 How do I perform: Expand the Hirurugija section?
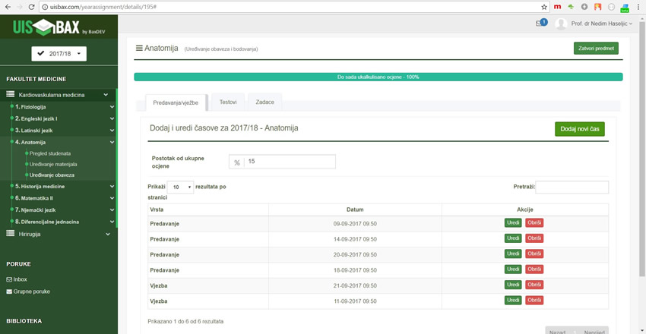[x=108, y=234]
